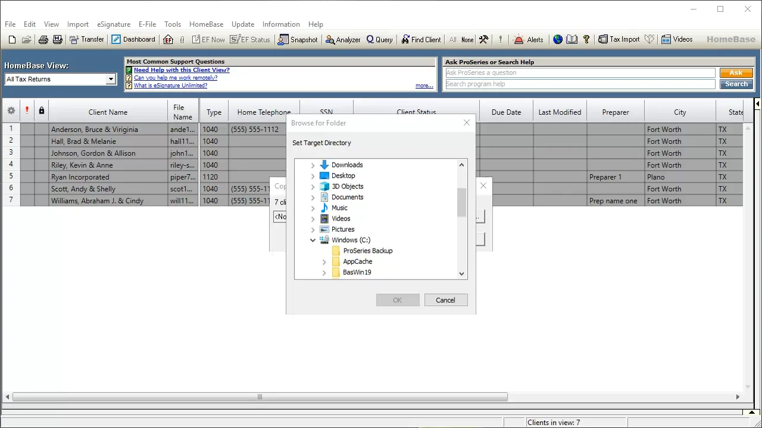
Task: Click the None selection toolbar button
Action: tap(467, 40)
